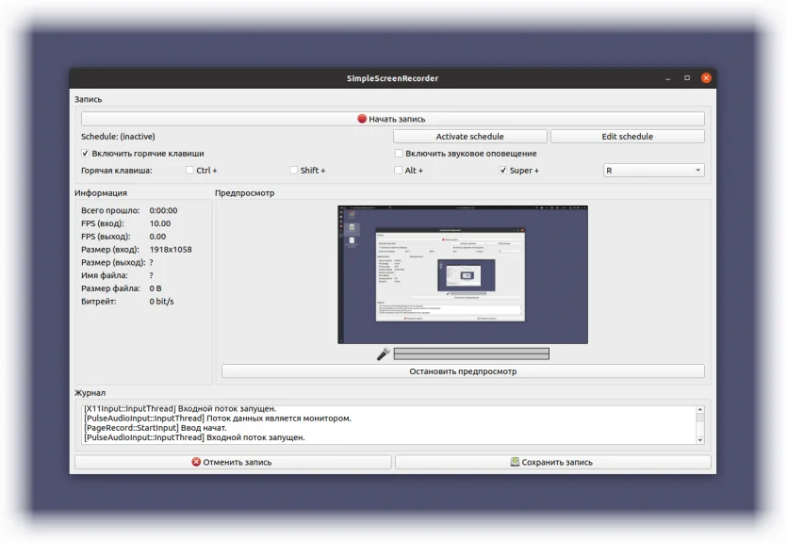Click the red cancel icon on Отменить запись

click(196, 462)
